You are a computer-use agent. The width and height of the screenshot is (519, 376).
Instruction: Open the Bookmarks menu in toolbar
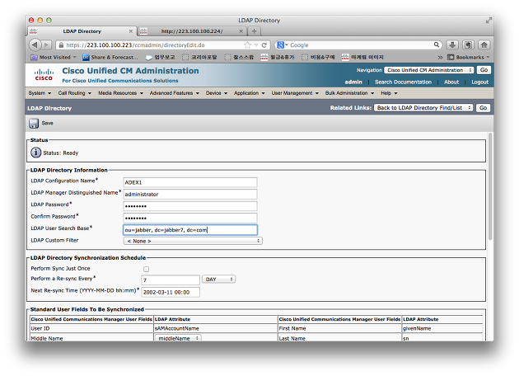pos(468,58)
